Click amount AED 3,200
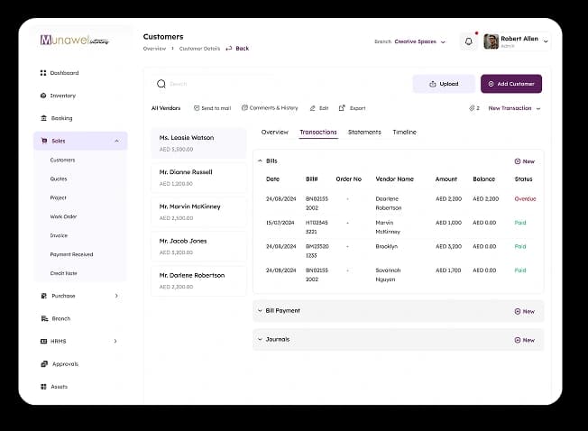The height and width of the screenshot is (431, 588). pyautogui.click(x=448, y=246)
